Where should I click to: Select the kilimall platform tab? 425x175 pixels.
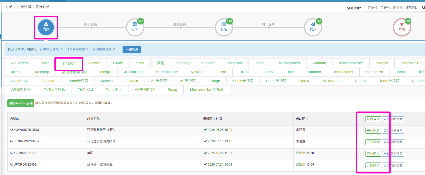click(17, 72)
